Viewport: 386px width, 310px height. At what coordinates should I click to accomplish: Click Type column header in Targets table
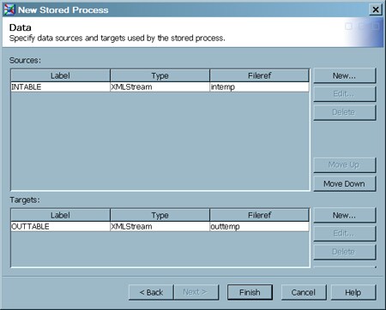[x=160, y=215]
